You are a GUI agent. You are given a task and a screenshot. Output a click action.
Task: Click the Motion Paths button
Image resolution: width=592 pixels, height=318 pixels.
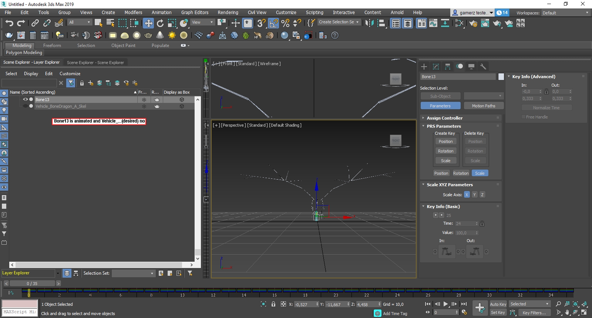(x=483, y=106)
